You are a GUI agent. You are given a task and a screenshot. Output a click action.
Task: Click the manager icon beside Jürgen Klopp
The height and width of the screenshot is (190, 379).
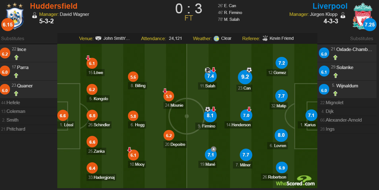[x=343, y=15]
